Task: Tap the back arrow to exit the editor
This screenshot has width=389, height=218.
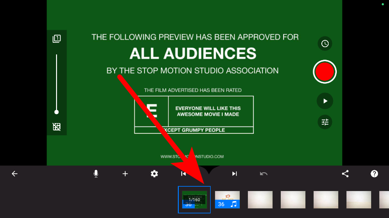Action: point(14,174)
